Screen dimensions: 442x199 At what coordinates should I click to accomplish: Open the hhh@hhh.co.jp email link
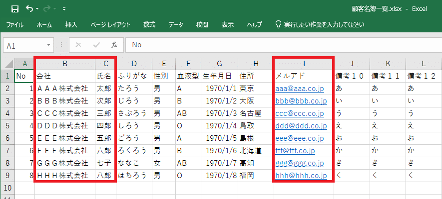pos(301,176)
